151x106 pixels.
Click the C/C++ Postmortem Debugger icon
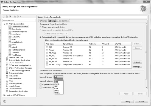coord(7,68)
